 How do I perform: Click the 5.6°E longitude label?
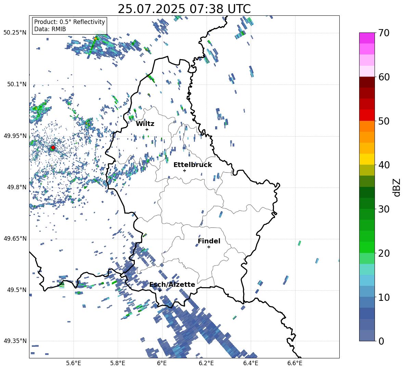[x=74, y=363]
